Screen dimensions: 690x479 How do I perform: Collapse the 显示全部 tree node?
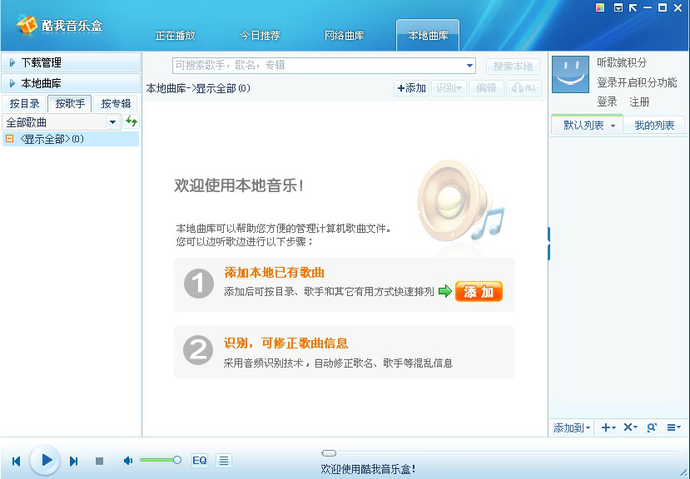tap(9, 139)
